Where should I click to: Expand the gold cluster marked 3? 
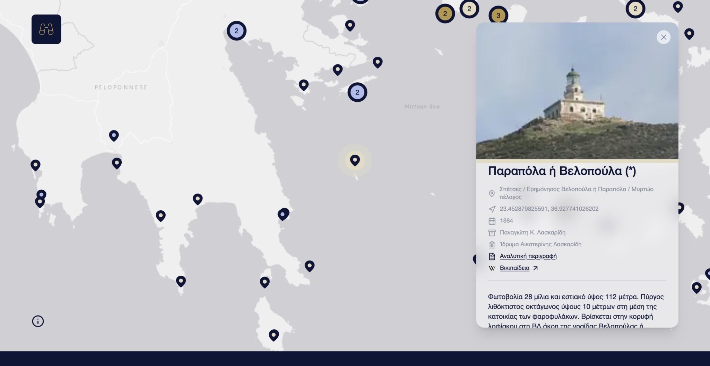(x=498, y=16)
